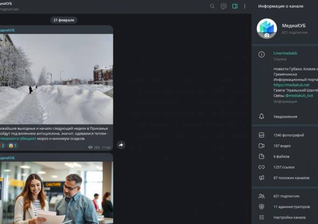The height and width of the screenshot is (224, 318).
Task: Click the МедиаКУБ channel avatar
Action: click(x=267, y=28)
